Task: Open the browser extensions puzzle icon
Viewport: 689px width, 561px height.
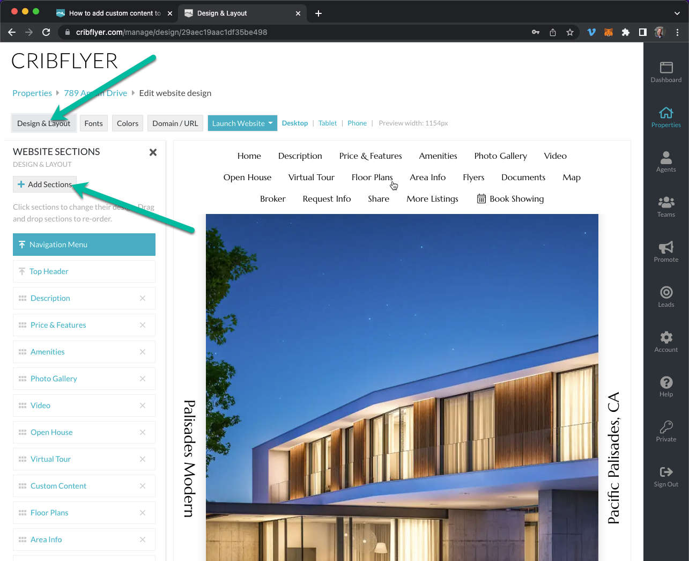Action: click(x=626, y=32)
